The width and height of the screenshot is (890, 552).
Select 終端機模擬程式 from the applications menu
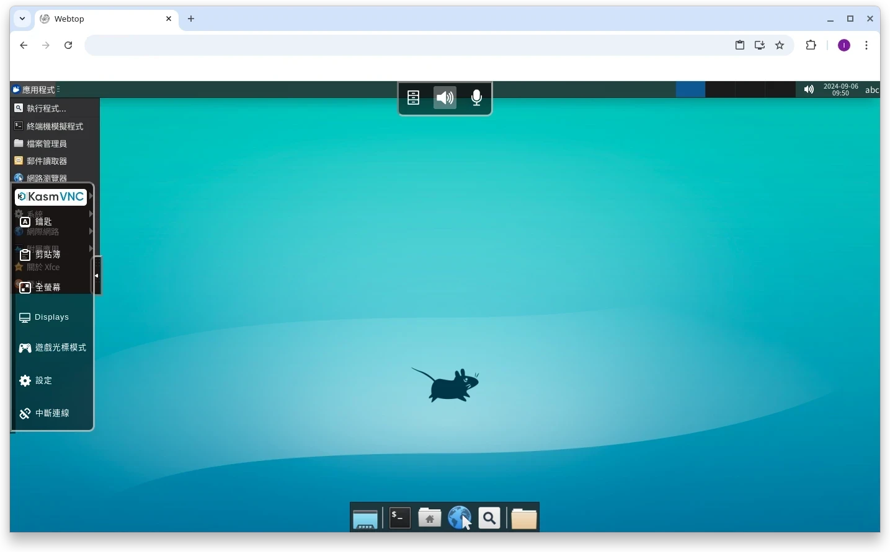[54, 126]
